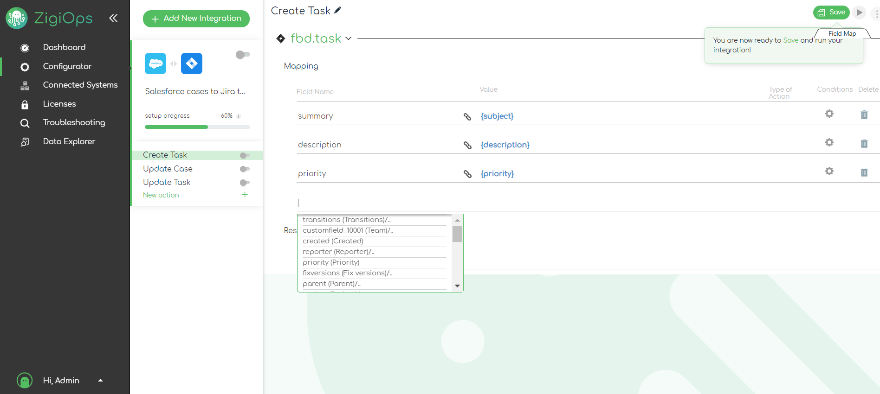The height and width of the screenshot is (394, 880).
Task: Click the Salesforce system icon
Action: (x=155, y=64)
